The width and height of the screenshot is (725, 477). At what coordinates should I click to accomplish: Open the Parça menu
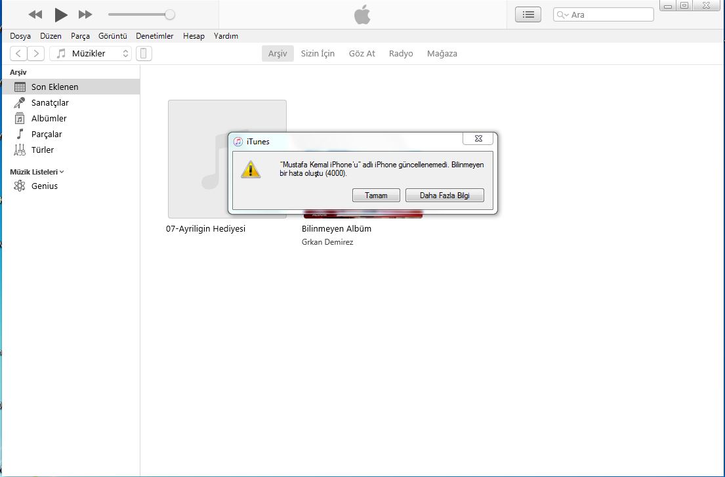coord(80,36)
